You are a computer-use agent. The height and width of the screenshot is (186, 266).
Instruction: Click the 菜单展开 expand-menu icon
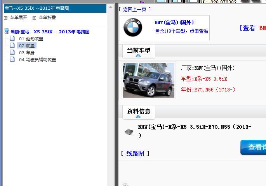[5, 18]
